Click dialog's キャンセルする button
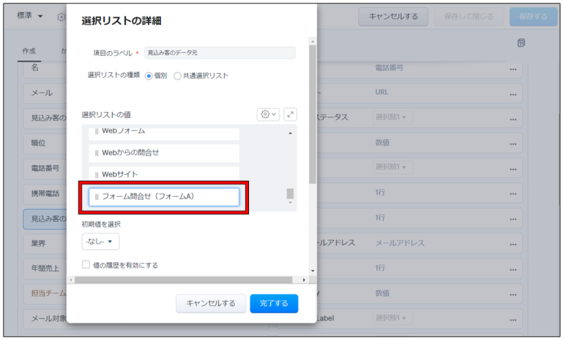Viewport: 564px width, 340px height. point(210,304)
